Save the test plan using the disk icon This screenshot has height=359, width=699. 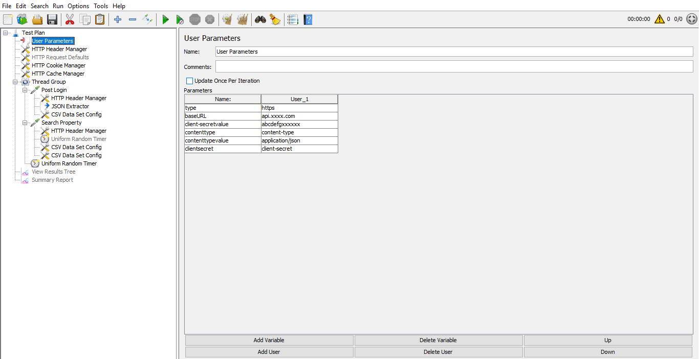pos(53,19)
